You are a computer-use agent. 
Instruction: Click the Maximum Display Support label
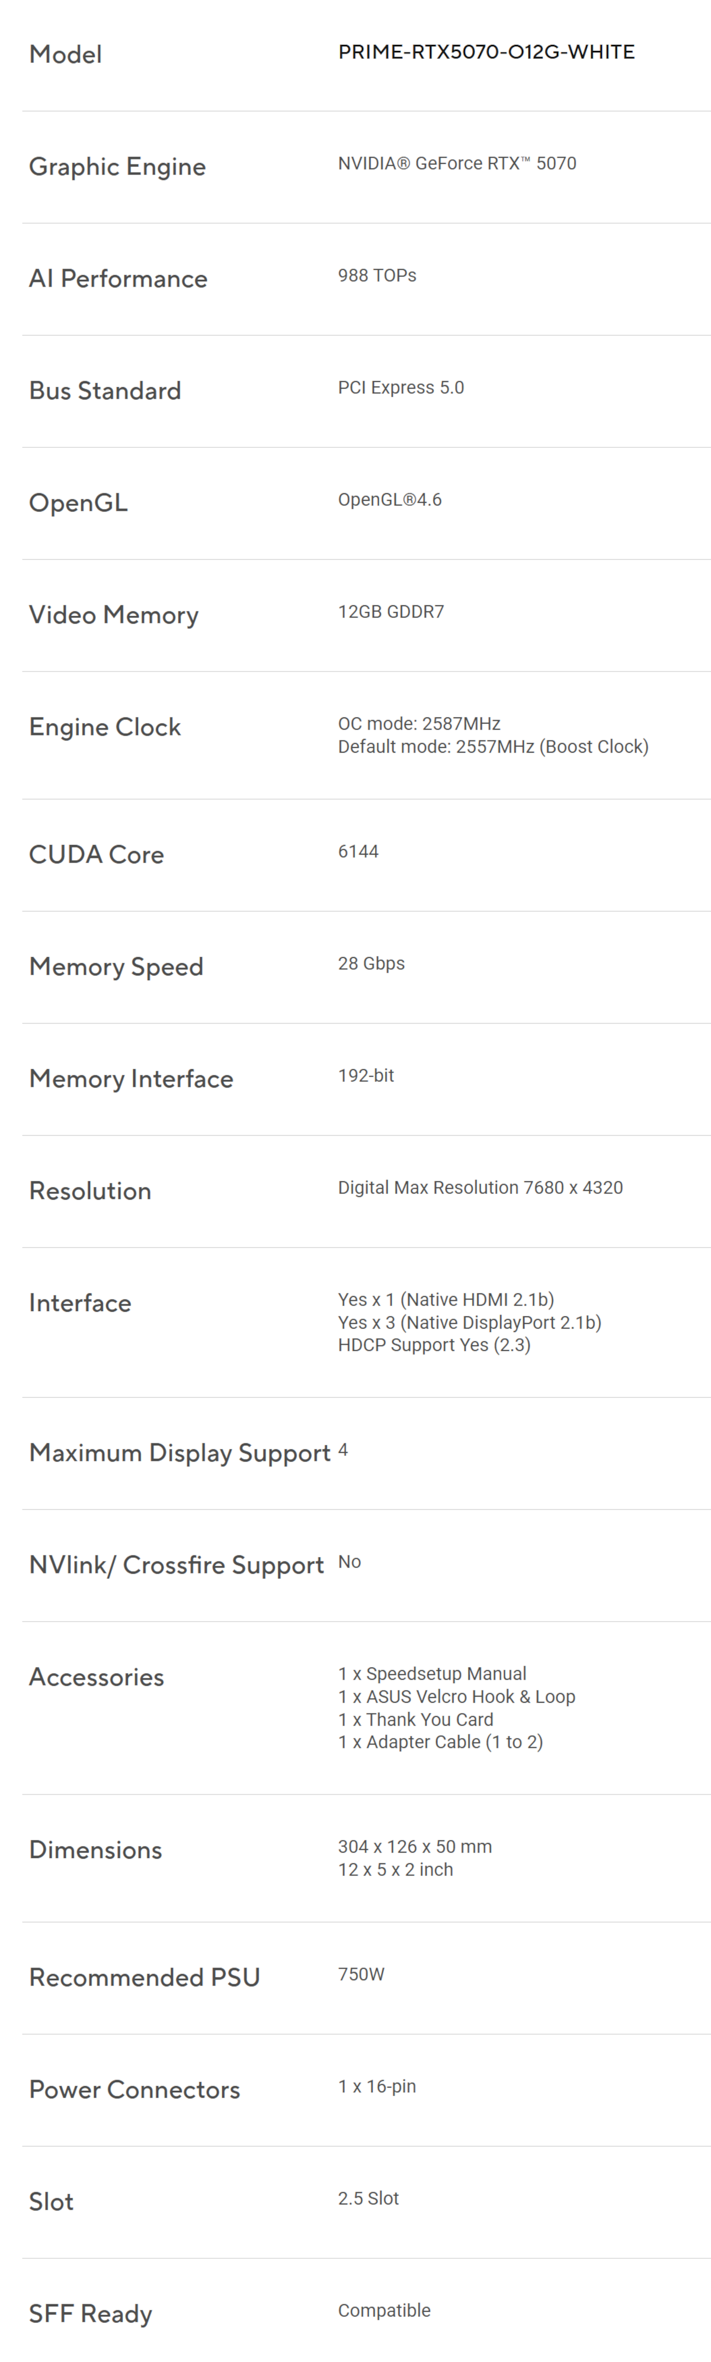180,1453
